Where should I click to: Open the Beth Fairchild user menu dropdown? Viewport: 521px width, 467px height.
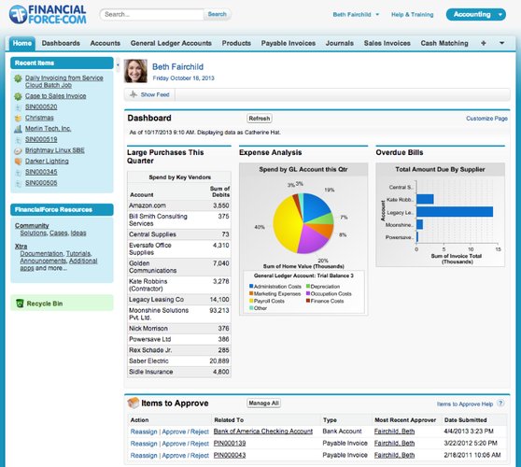[x=377, y=15]
